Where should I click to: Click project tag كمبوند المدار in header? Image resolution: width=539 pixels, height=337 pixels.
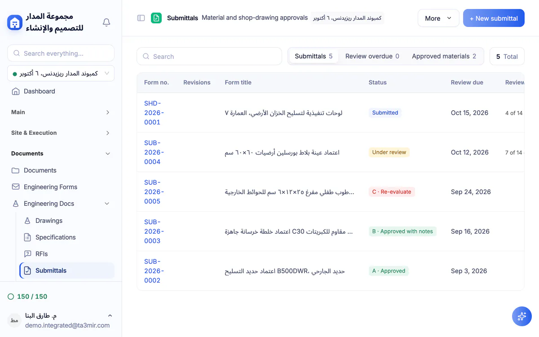point(348,18)
